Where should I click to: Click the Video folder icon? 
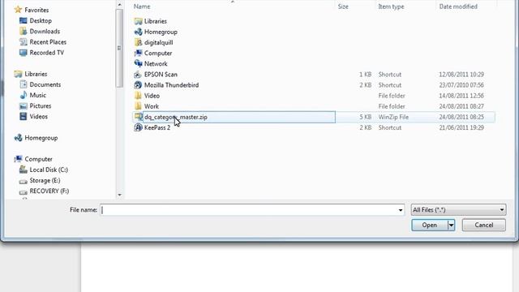point(138,96)
